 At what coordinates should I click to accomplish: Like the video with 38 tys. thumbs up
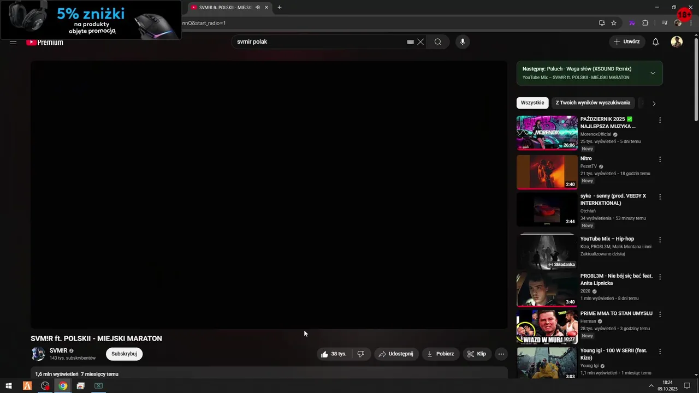[x=334, y=354]
